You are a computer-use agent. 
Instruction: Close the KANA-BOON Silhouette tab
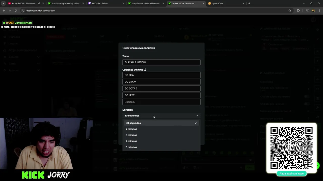(43, 4)
